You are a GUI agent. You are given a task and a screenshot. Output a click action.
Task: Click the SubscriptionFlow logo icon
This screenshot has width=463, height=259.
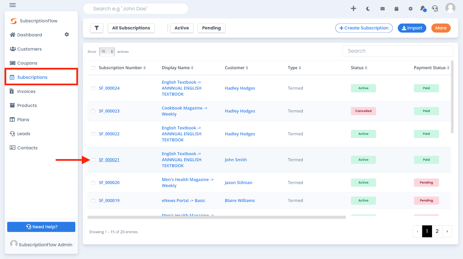pyautogui.click(x=14, y=21)
